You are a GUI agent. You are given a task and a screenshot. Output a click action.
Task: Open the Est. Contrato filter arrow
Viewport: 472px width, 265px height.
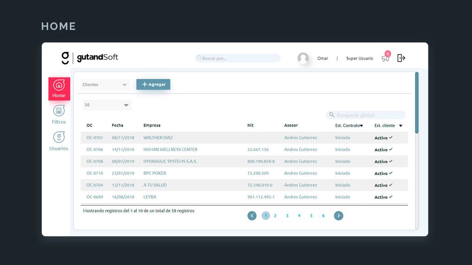tap(362, 126)
